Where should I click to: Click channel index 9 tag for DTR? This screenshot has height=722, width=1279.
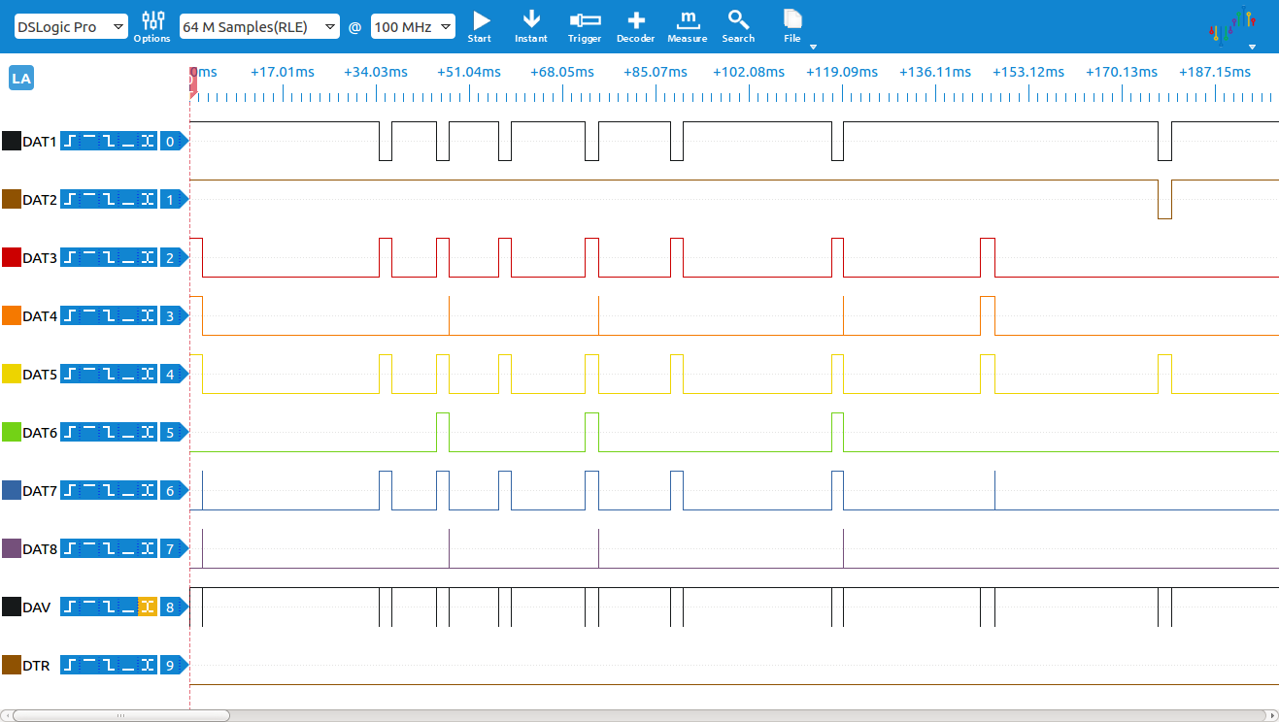[x=173, y=666]
